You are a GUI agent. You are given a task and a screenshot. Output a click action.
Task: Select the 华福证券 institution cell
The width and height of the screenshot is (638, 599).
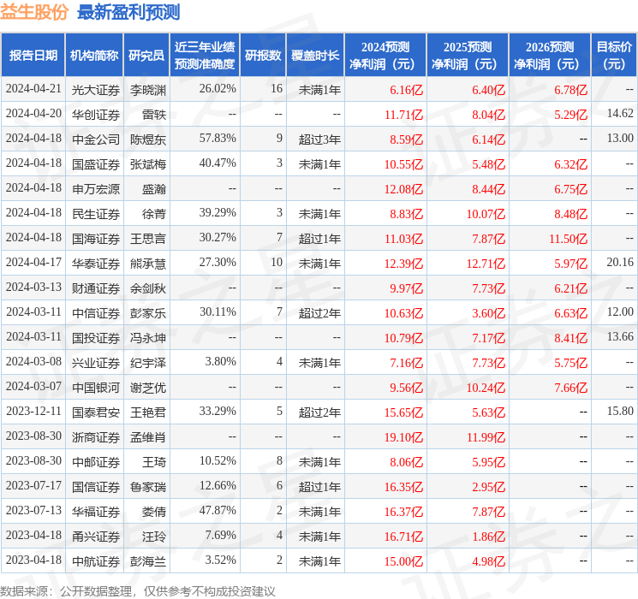pos(96,512)
